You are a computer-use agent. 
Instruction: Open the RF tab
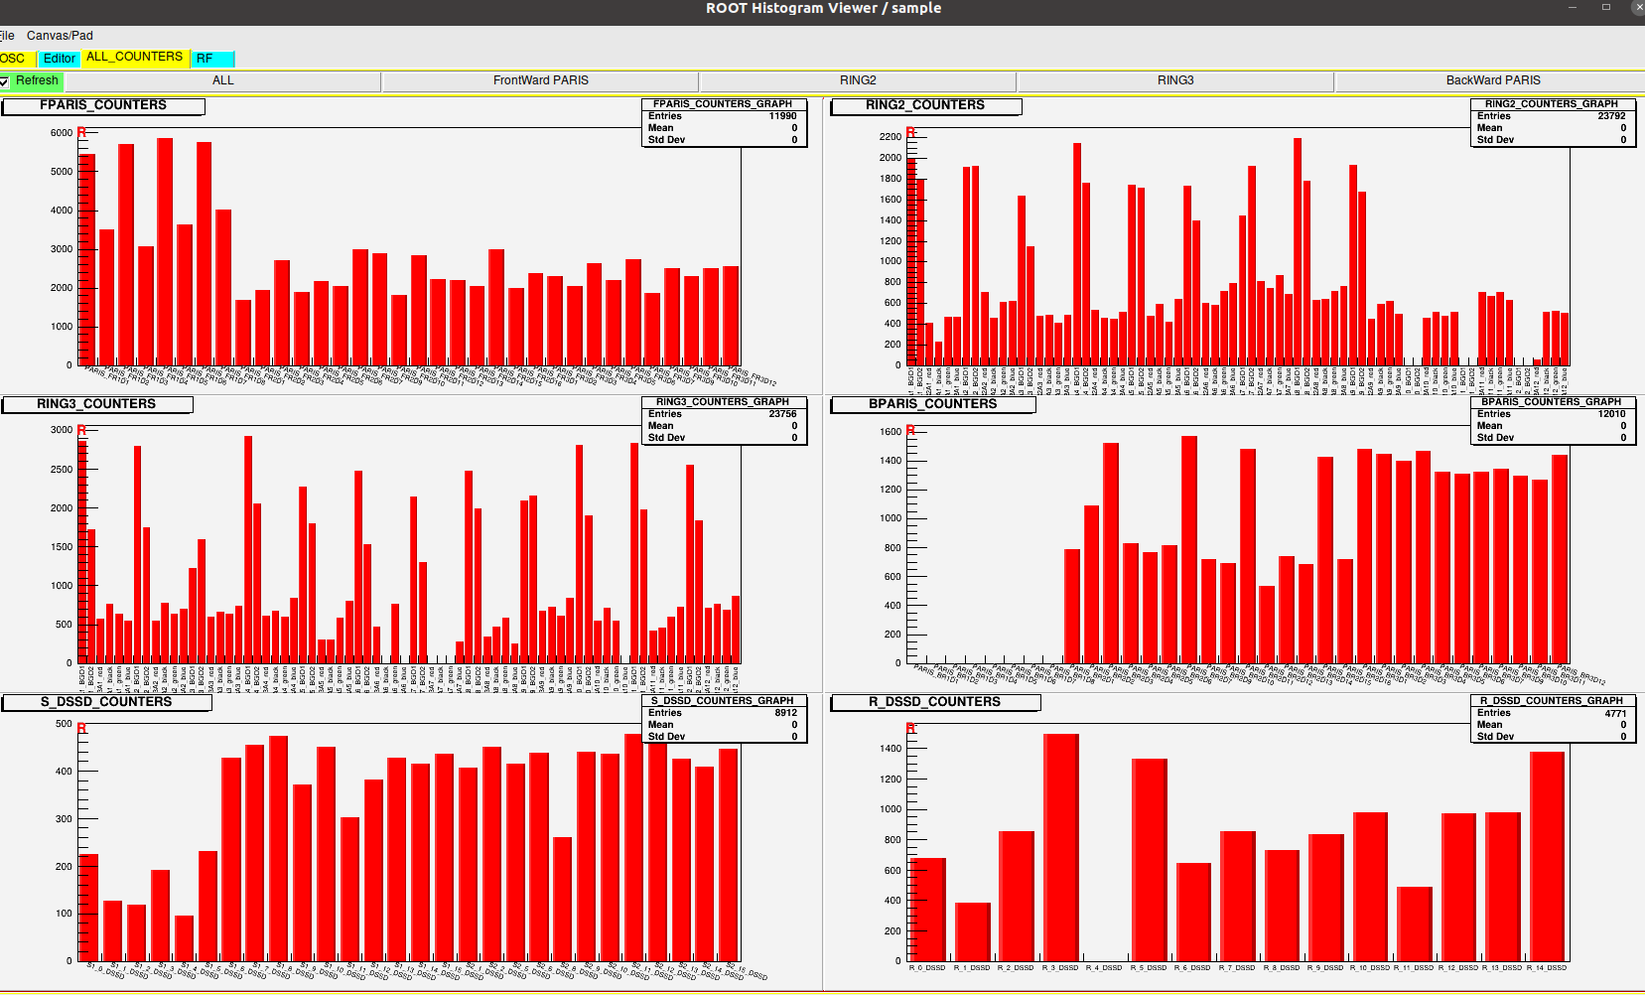click(x=212, y=59)
